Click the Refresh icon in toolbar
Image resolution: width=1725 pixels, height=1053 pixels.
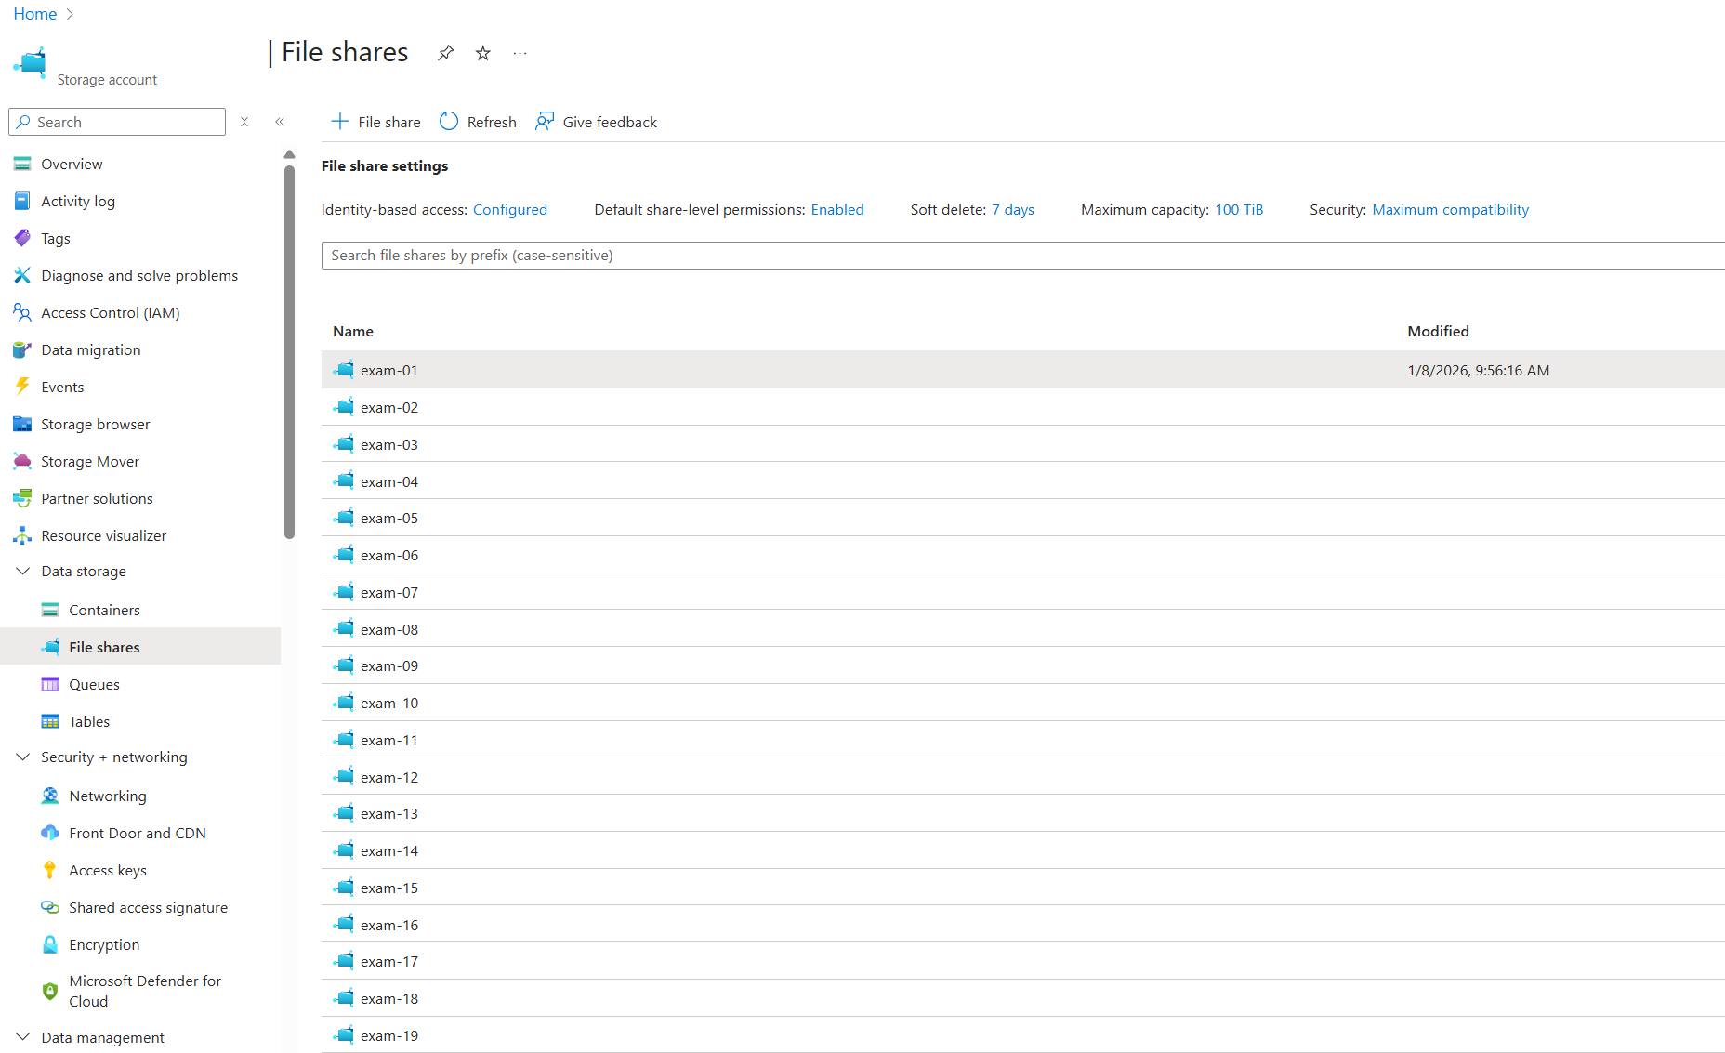click(449, 122)
